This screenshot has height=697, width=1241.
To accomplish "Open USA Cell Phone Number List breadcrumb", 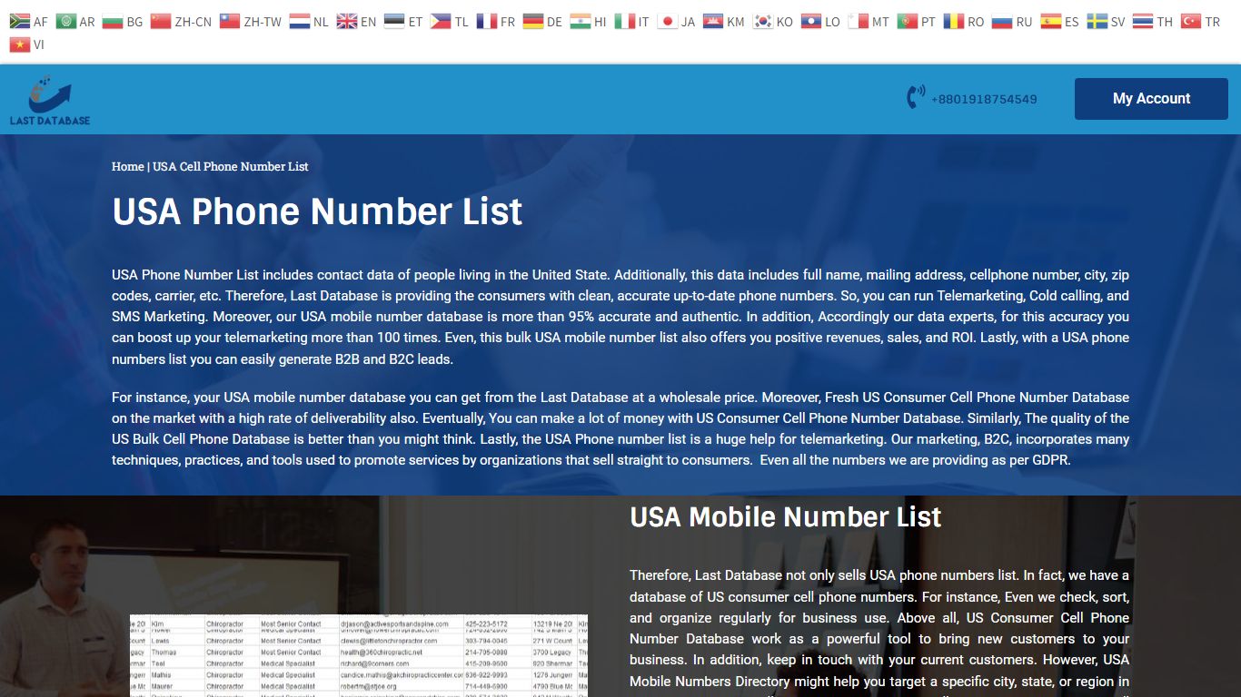I will pyautogui.click(x=231, y=166).
